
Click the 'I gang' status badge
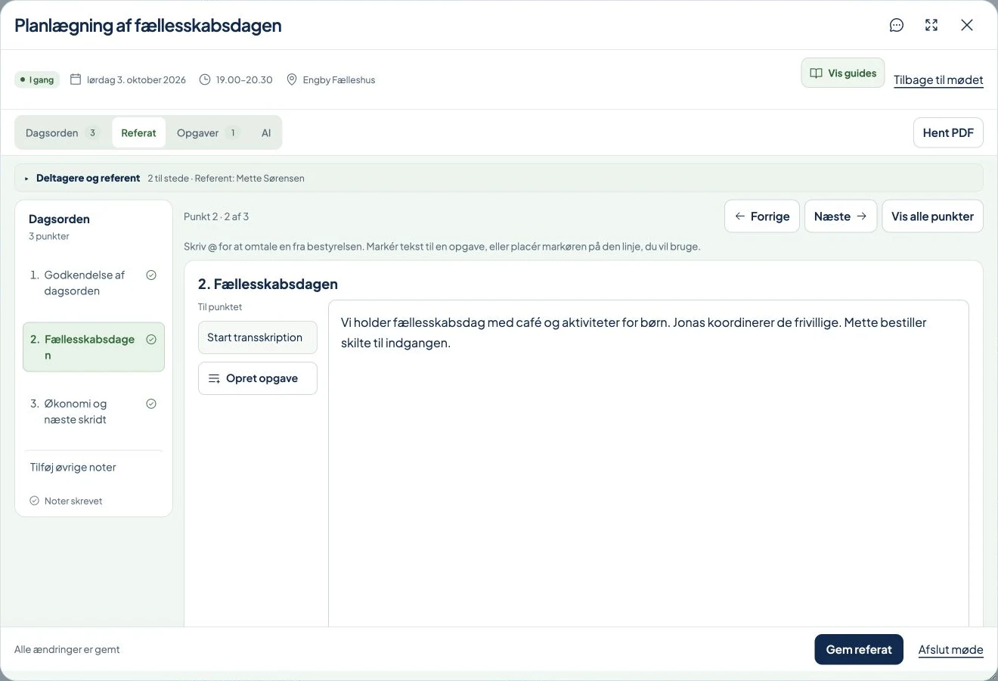(x=37, y=79)
